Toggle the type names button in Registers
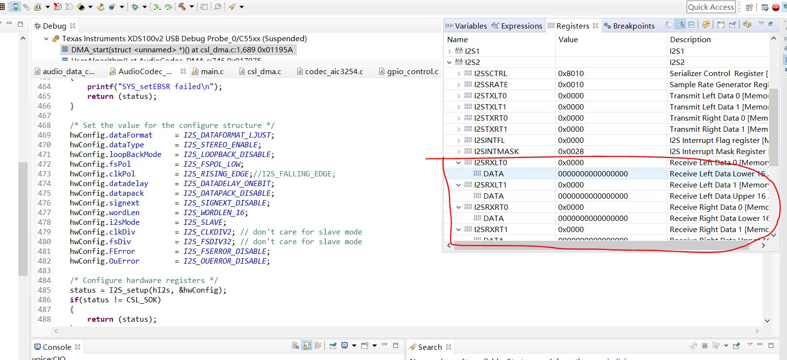 (669, 25)
